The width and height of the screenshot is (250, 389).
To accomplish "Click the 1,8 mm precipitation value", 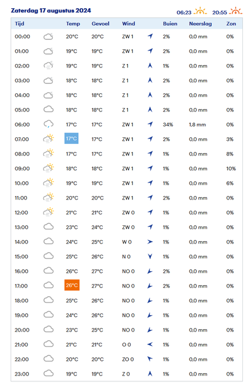I will (x=197, y=124).
